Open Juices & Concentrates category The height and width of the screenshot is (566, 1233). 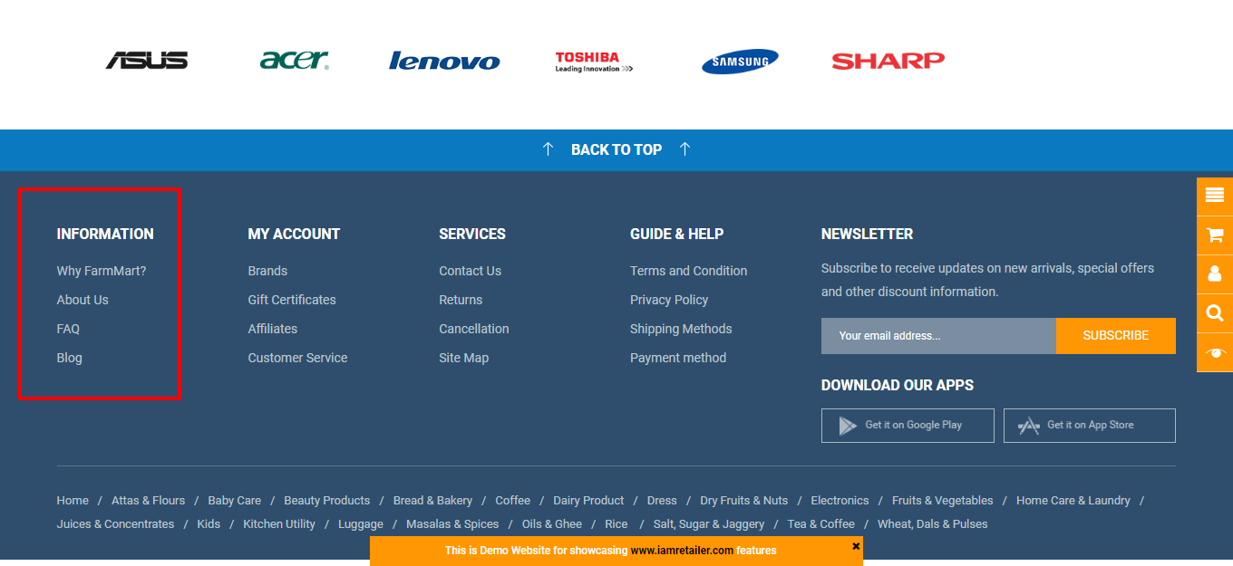click(x=115, y=524)
